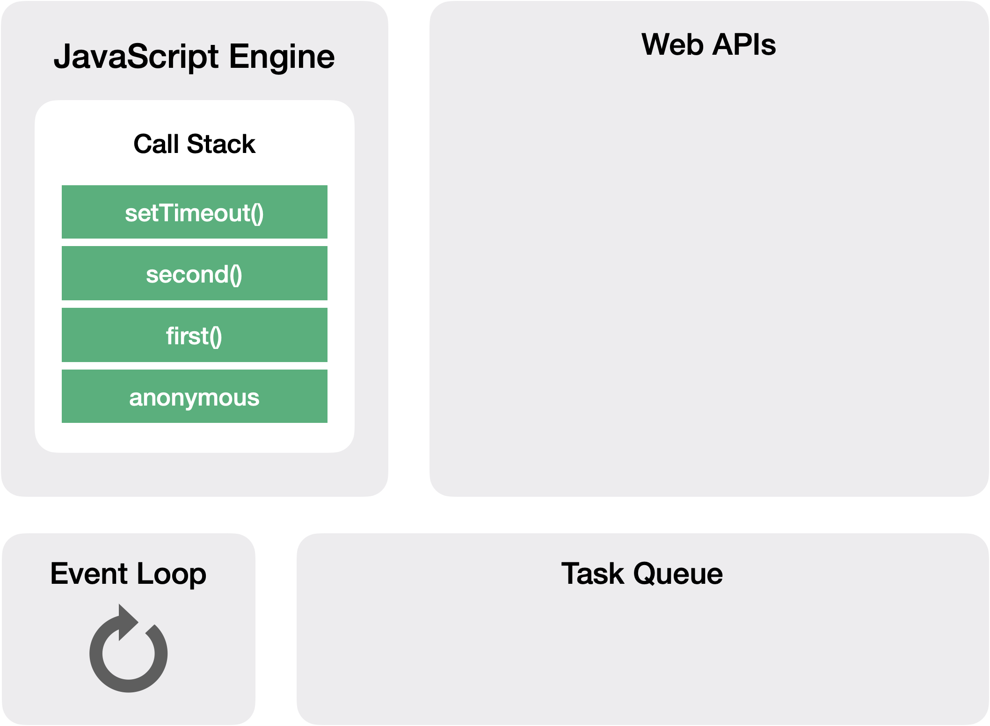This screenshot has width=990, height=726.
Task: Select the anonymous frame at stack bottom
Action: [194, 397]
